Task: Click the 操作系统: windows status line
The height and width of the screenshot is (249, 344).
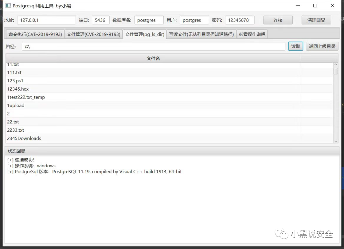Action: [31, 166]
